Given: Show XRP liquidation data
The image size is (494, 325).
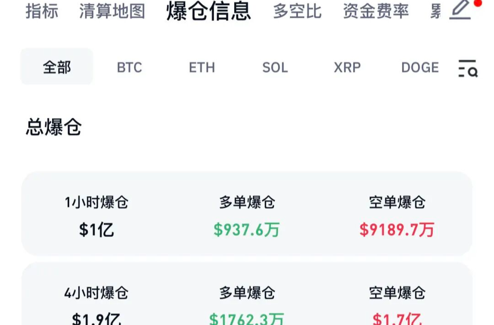Looking at the screenshot, I should coord(347,68).
